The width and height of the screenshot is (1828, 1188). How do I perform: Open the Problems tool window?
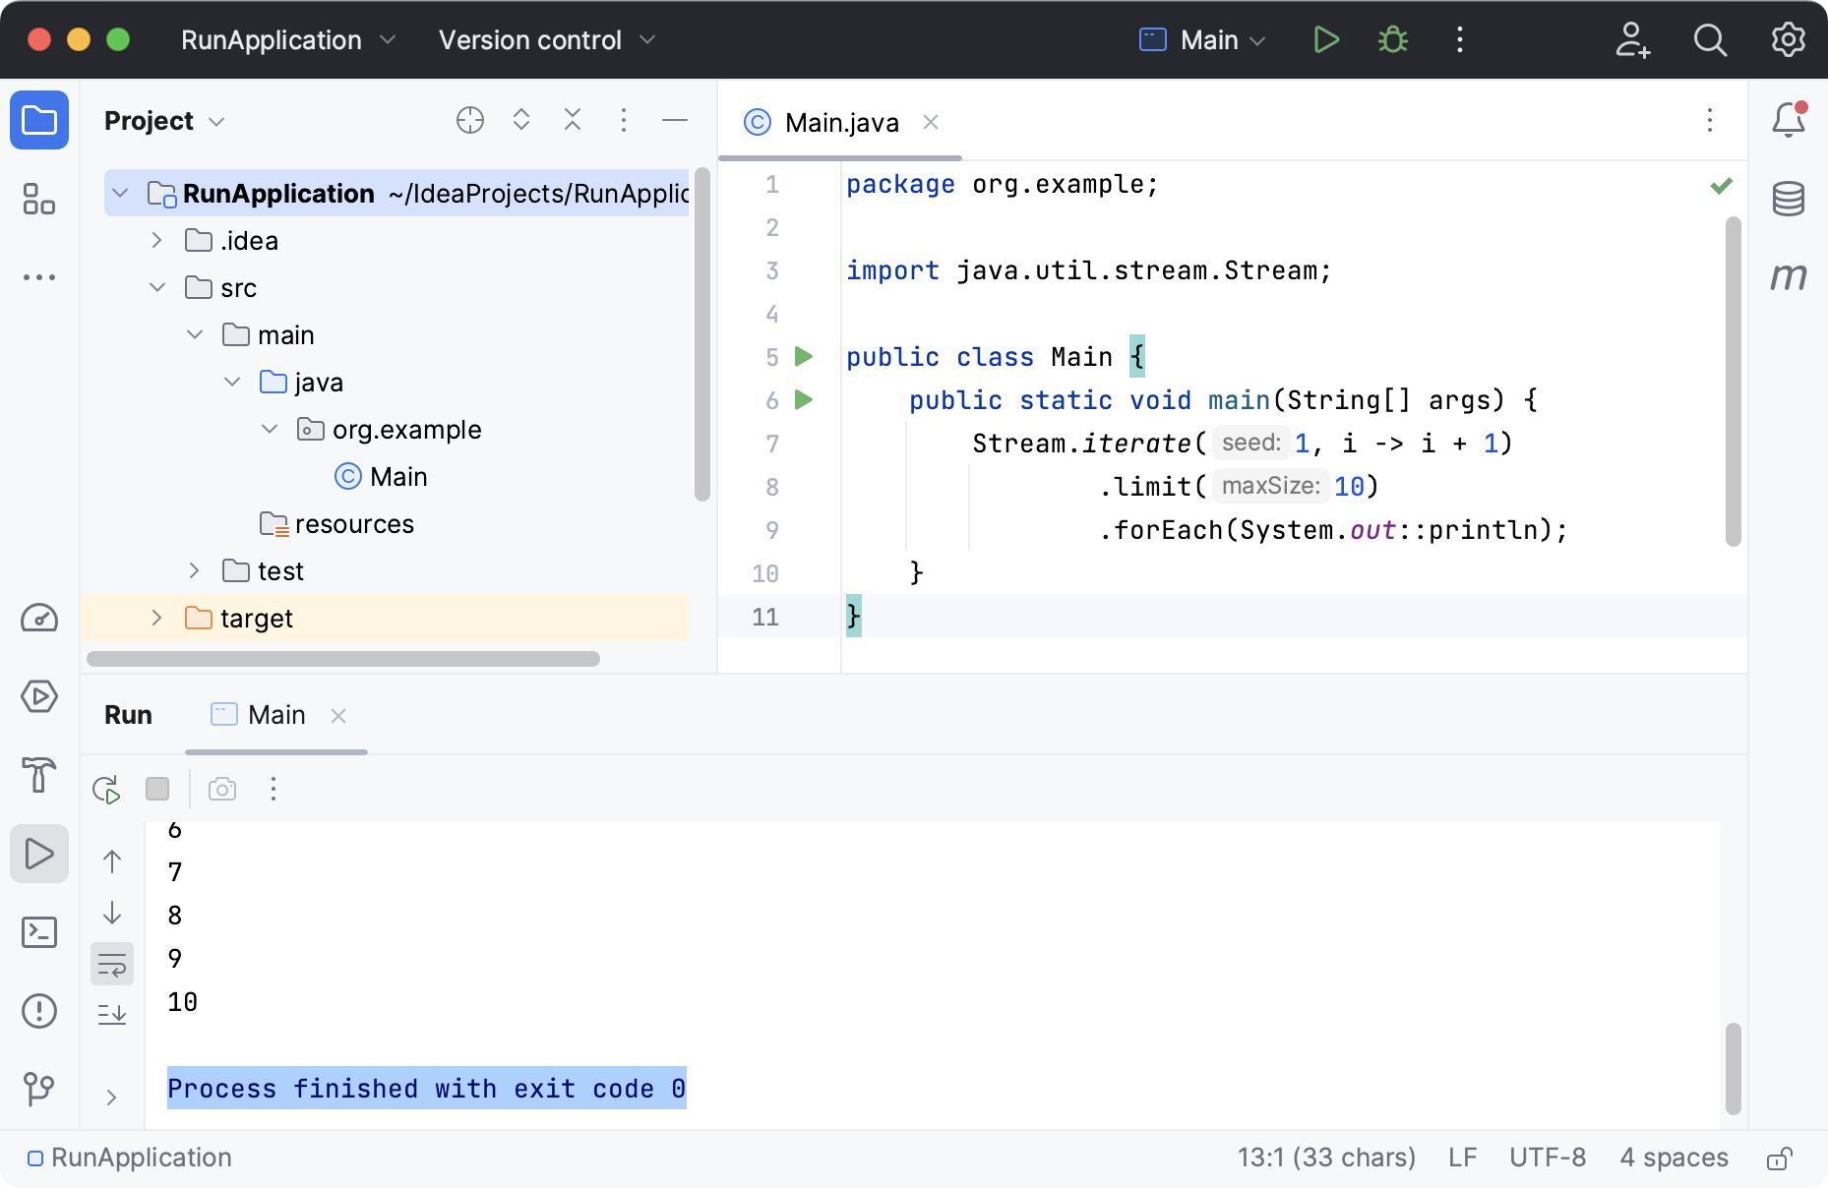point(39,1011)
